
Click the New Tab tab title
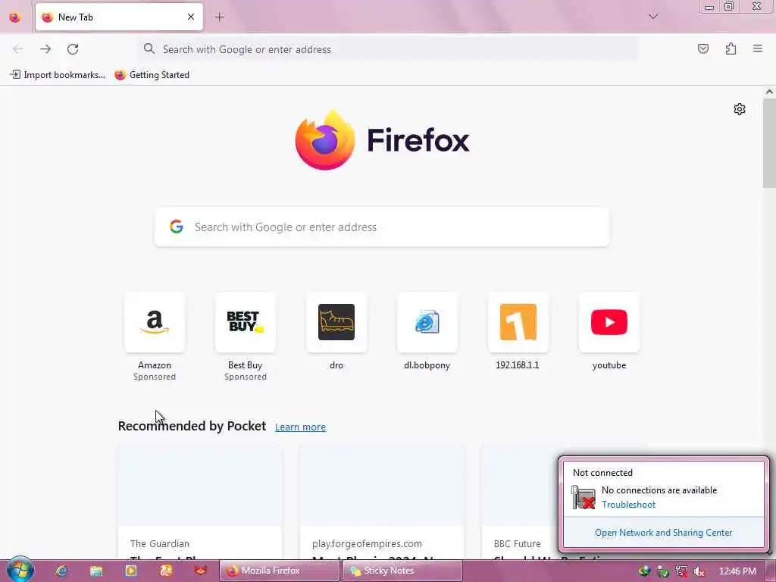pos(75,17)
